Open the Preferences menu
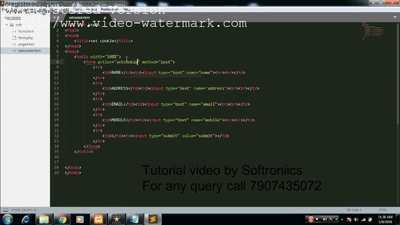Image resolution: width=400 pixels, height=225 pixels. click(x=110, y=9)
